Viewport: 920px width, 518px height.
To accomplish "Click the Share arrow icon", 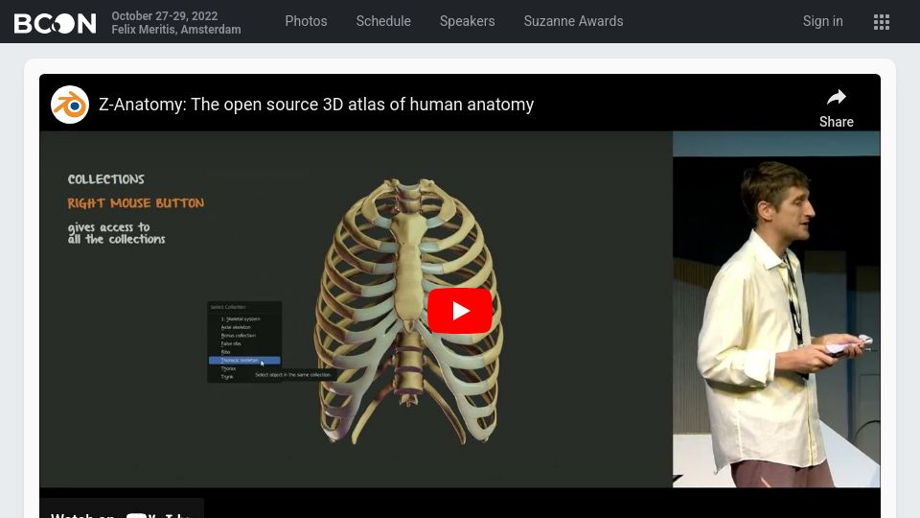I will tap(836, 98).
